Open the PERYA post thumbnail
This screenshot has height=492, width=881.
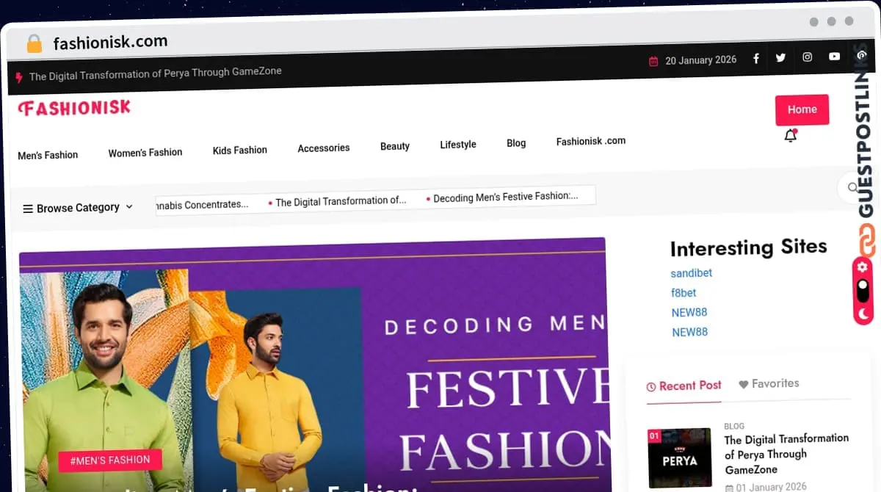pyautogui.click(x=679, y=457)
